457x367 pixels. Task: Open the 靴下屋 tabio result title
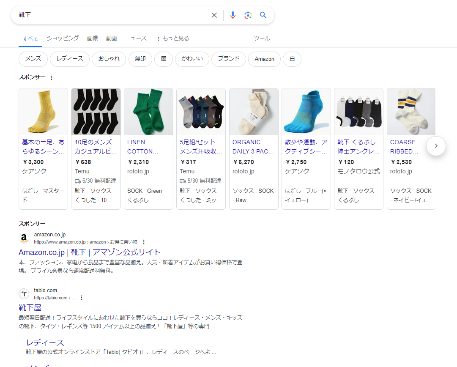tap(30, 308)
